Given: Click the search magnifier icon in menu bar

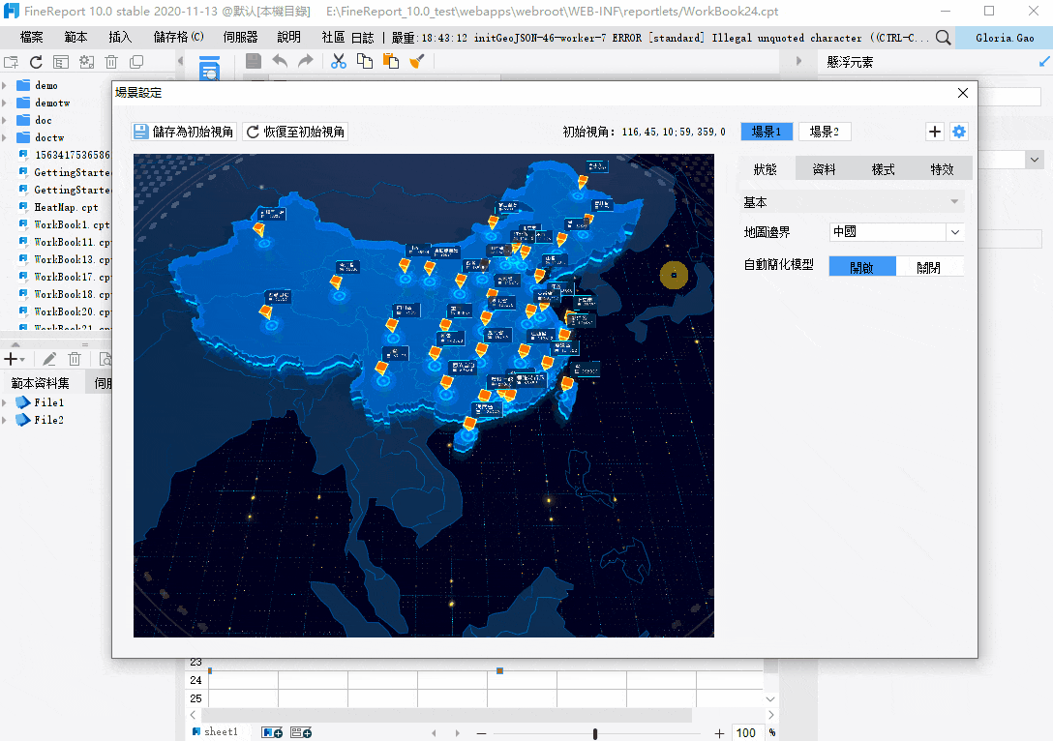Looking at the screenshot, I should click(943, 38).
